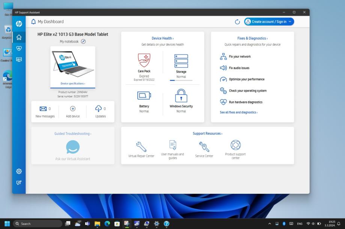The width and height of the screenshot is (345, 229).
Task: Click the Windows taskbar Search box
Action: pos(37,224)
